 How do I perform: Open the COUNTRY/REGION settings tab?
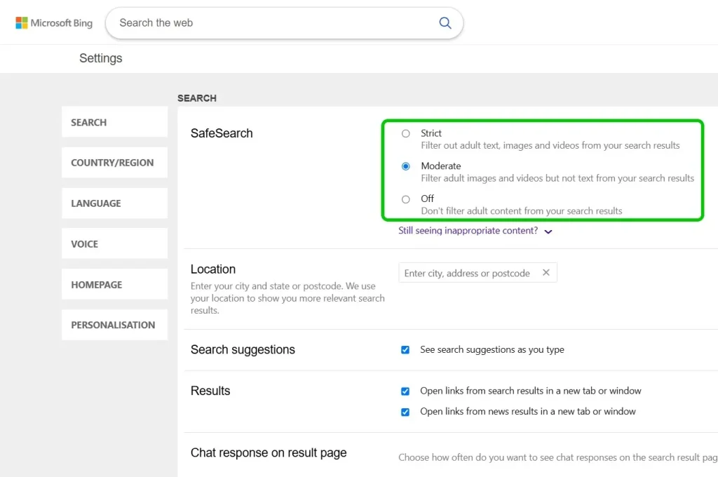(x=114, y=163)
